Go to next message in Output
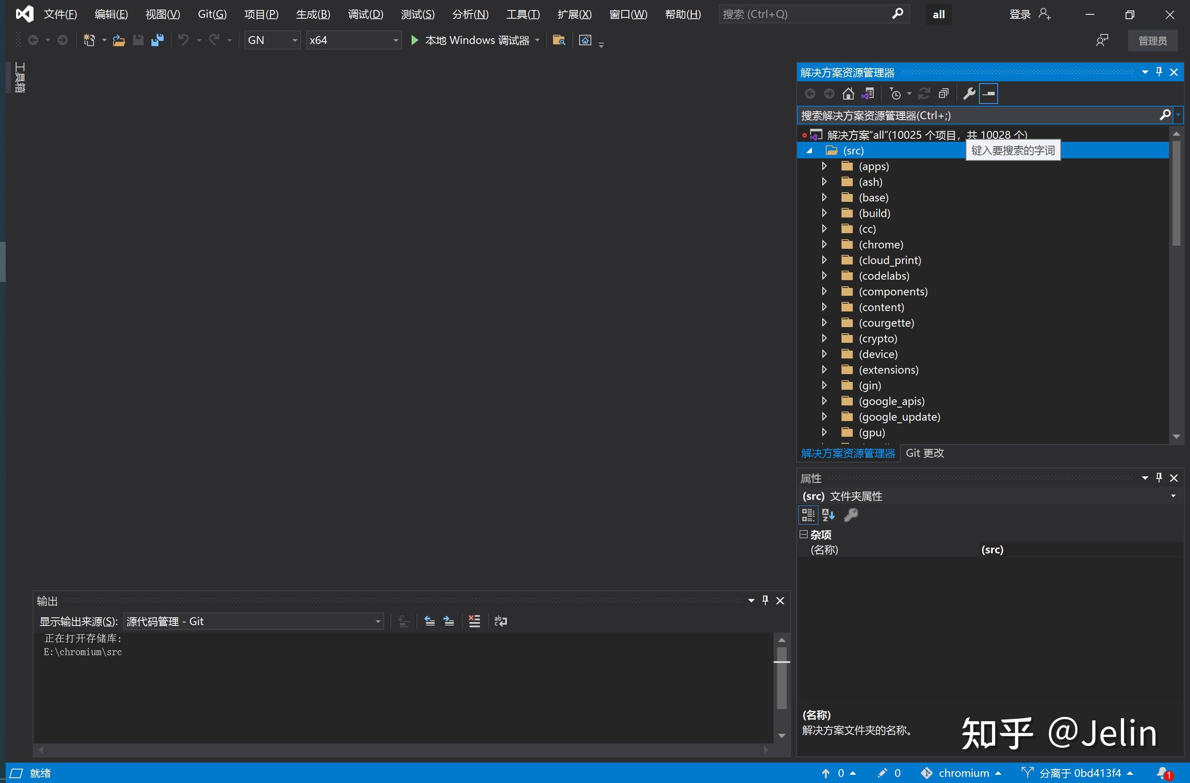 (x=449, y=621)
